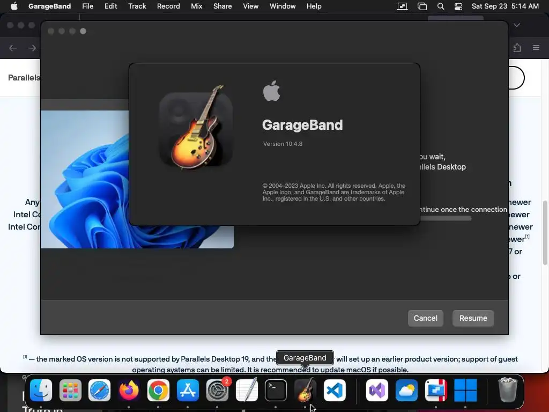Viewport: 549px width, 412px height.
Task: Open the Record menu
Action: pos(168,6)
